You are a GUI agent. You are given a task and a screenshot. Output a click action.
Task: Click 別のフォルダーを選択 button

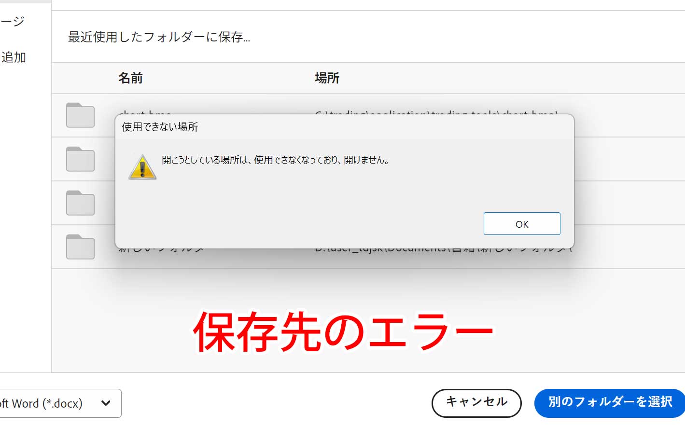[x=610, y=403]
